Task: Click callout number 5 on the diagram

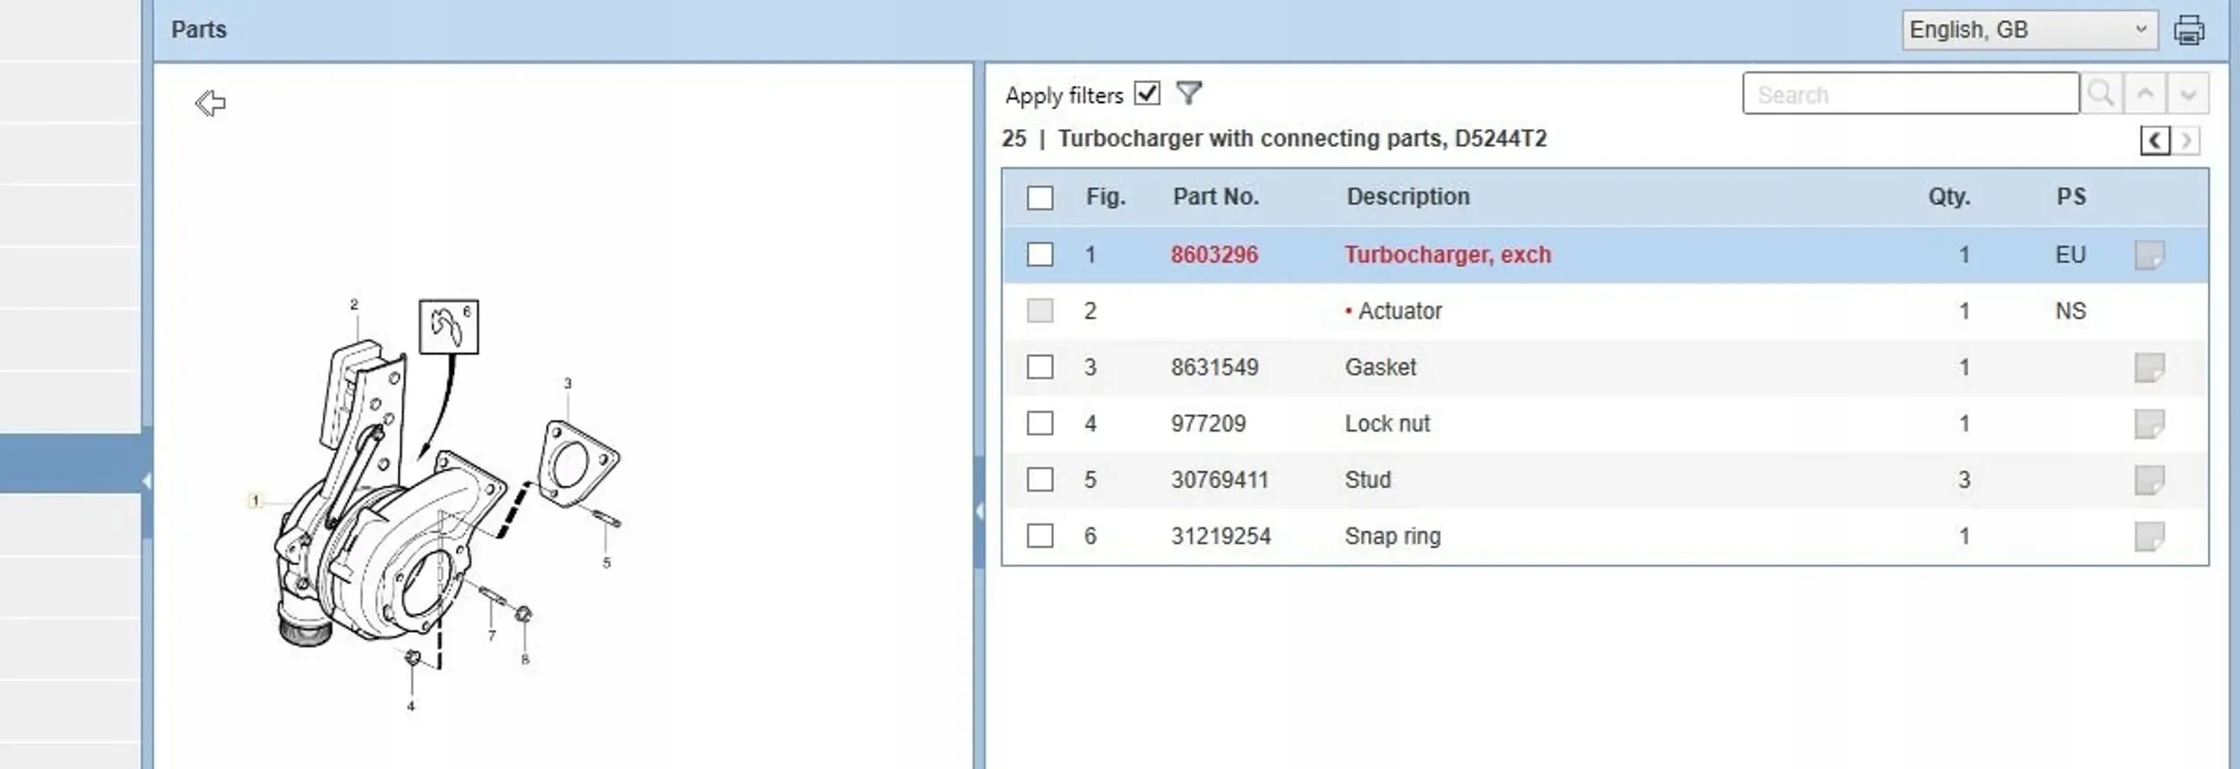Action: (607, 563)
